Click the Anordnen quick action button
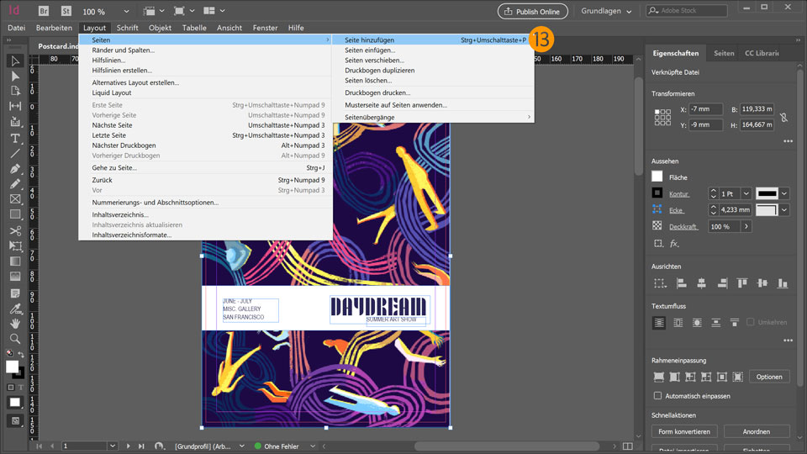 [x=756, y=431]
